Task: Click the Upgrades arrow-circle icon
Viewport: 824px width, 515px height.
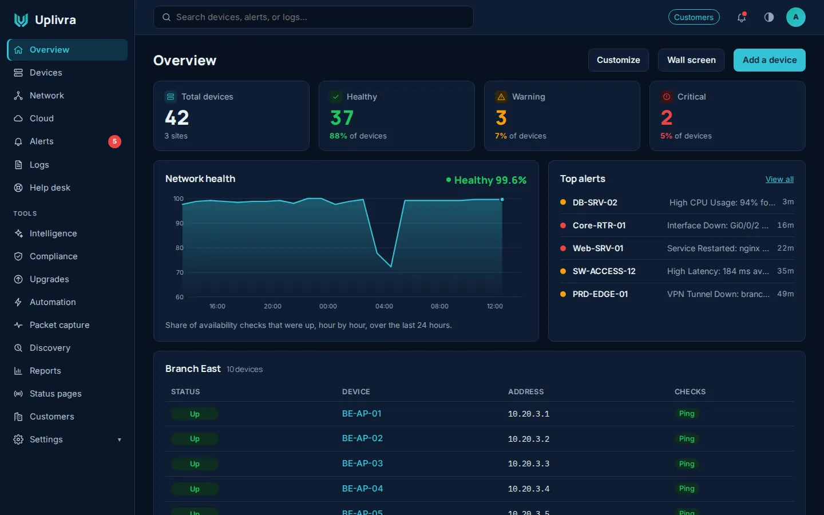Action: pyautogui.click(x=18, y=279)
